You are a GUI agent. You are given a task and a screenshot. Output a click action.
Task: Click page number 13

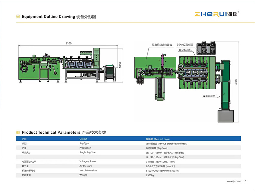click(245, 181)
